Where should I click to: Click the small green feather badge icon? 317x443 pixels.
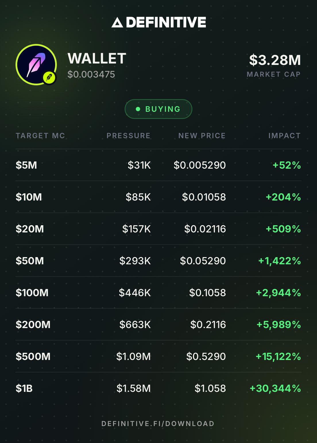click(49, 78)
